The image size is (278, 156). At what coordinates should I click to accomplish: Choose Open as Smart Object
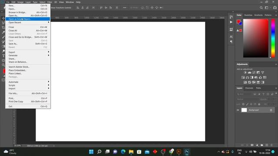coord(28,19)
